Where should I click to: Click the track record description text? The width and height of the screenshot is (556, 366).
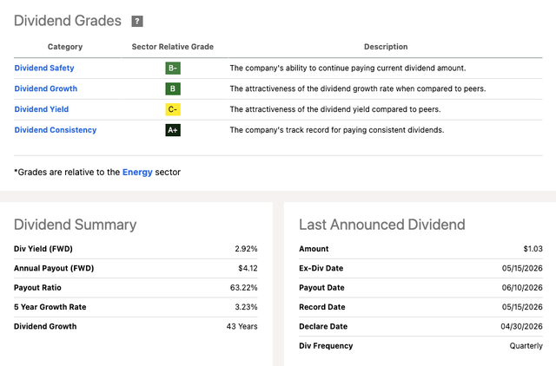pos(337,130)
